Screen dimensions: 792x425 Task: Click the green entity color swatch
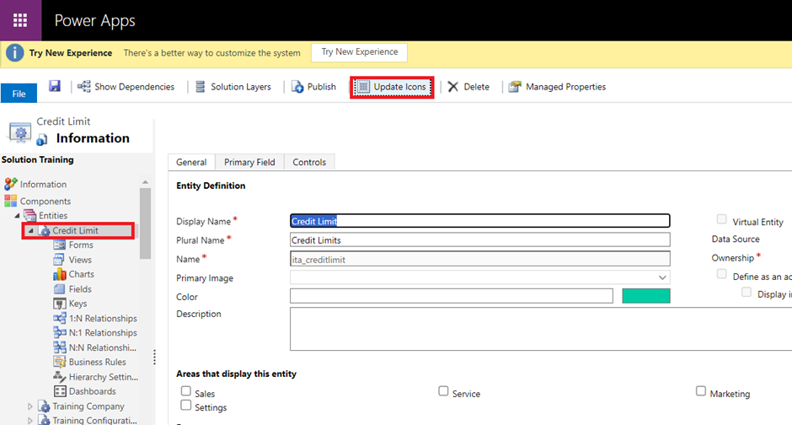point(645,295)
